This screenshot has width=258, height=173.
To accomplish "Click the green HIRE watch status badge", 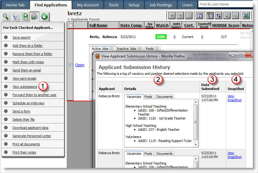I will point(161,37).
